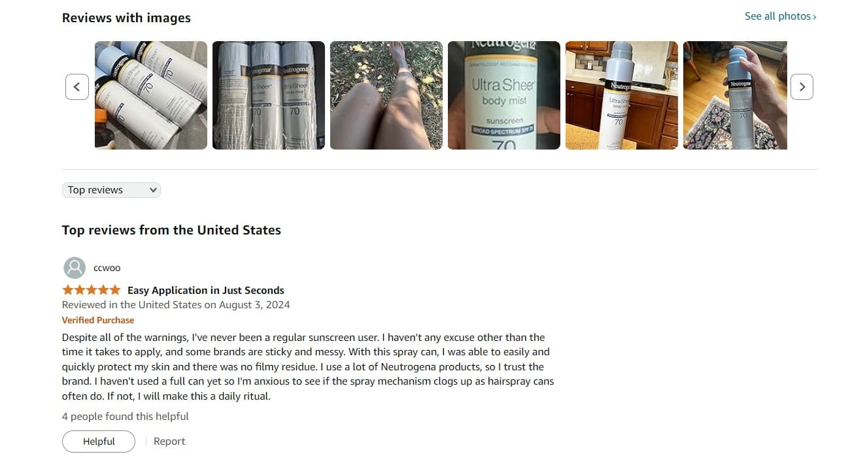
Task: Open ccwoo's profile avatar icon
Action: click(x=75, y=268)
